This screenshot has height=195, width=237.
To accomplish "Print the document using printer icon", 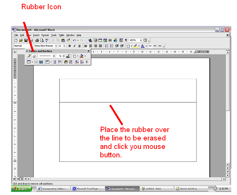I will tap(37, 40).
